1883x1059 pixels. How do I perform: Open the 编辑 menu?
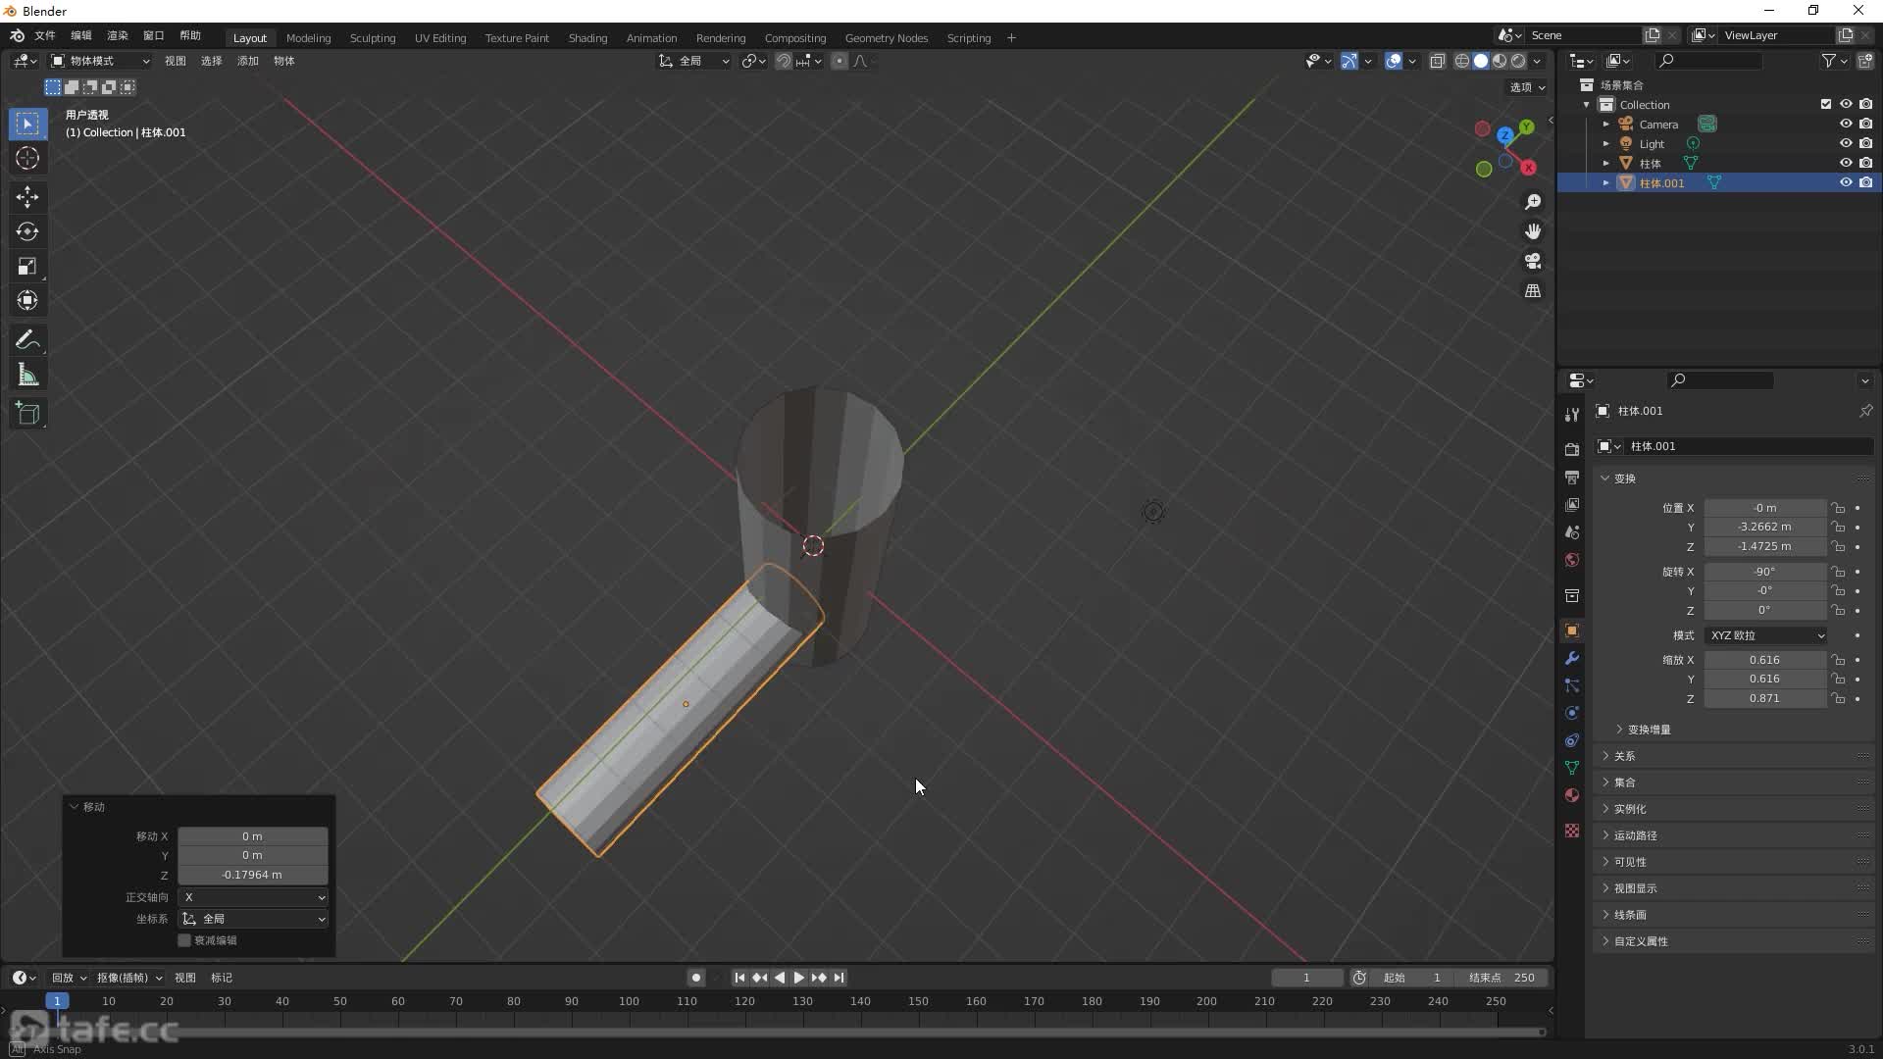click(x=81, y=35)
